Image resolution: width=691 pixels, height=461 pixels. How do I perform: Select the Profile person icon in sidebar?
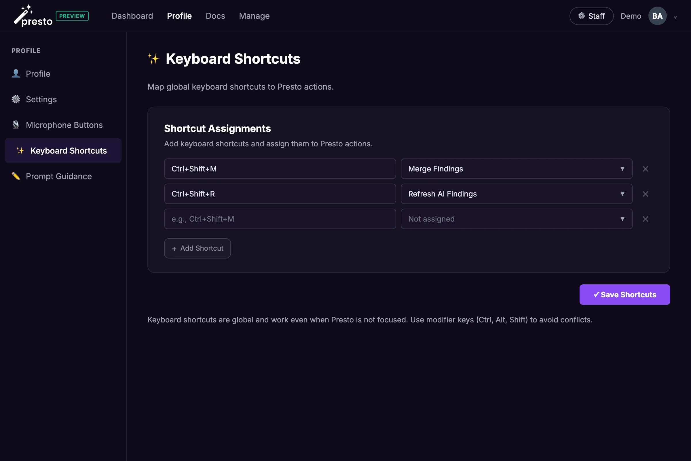[16, 73]
